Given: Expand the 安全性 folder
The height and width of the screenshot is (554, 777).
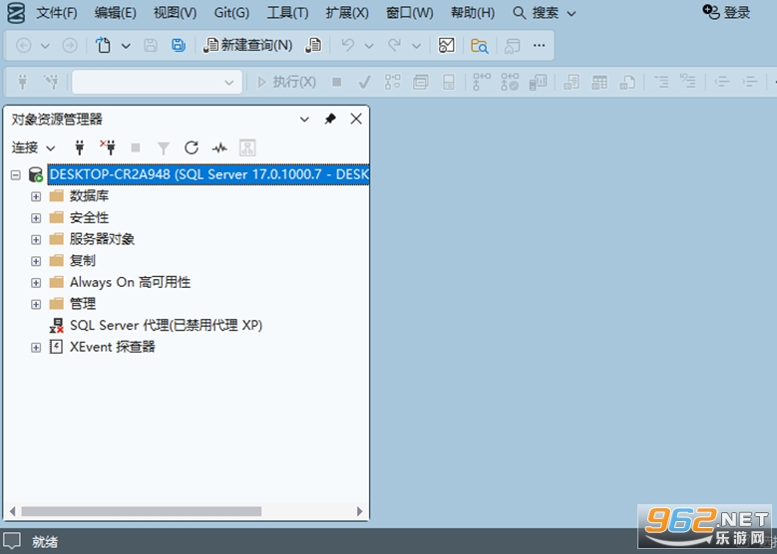Looking at the screenshot, I should pos(36,218).
